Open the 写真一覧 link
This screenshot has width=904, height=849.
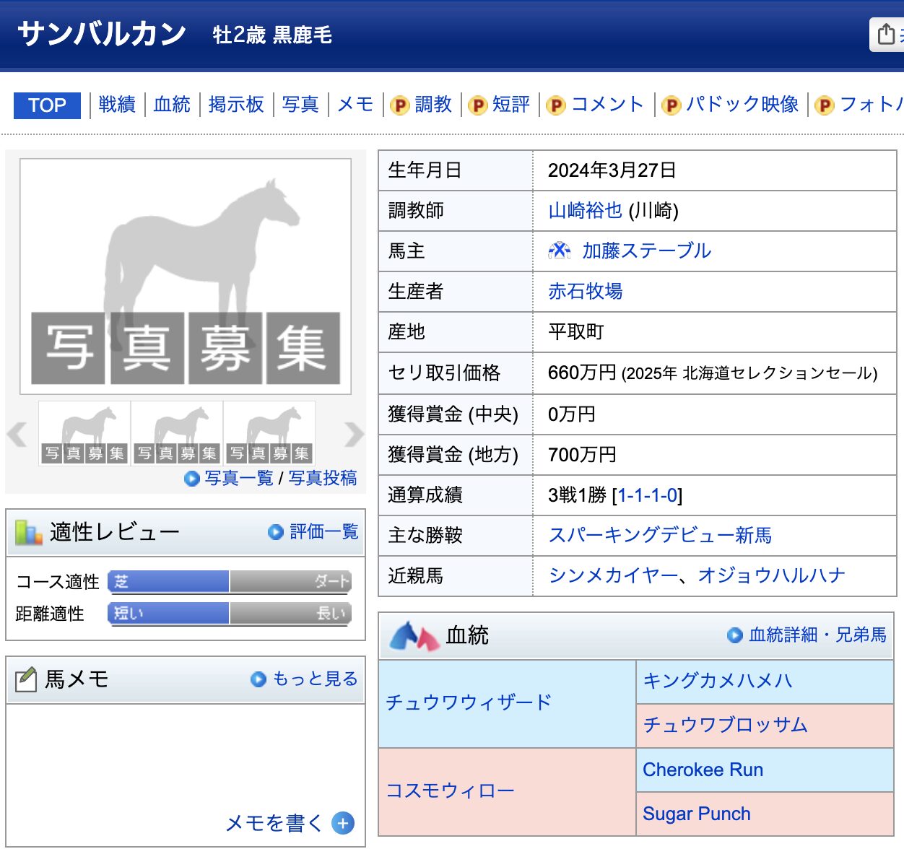pyautogui.click(x=239, y=479)
